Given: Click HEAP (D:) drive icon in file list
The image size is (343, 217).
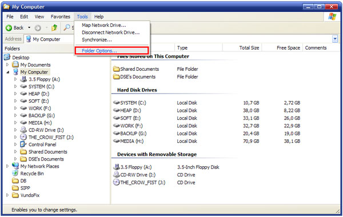Looking at the screenshot, I should pyautogui.click(x=117, y=110).
